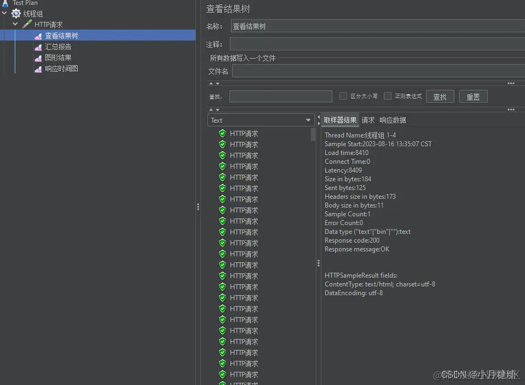Click the Load time:8410 line
This screenshot has height=385, width=525.
click(347, 152)
